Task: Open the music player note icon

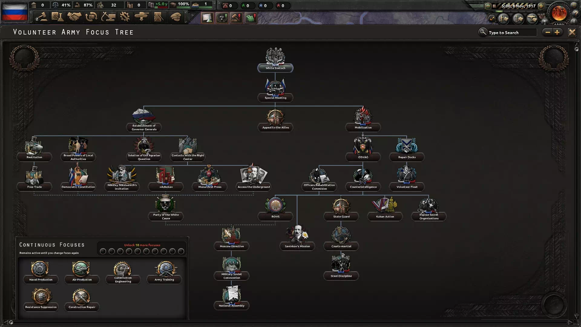Action: click(x=492, y=19)
